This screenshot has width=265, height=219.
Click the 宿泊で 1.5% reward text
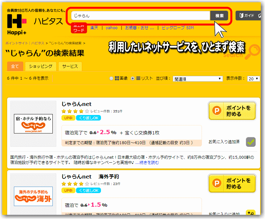86,205
